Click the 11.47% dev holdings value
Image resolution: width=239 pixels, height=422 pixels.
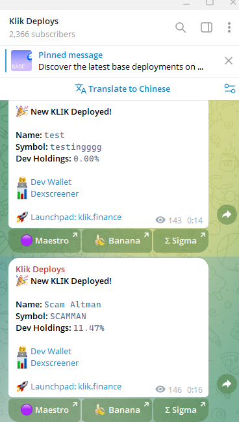pos(88,328)
